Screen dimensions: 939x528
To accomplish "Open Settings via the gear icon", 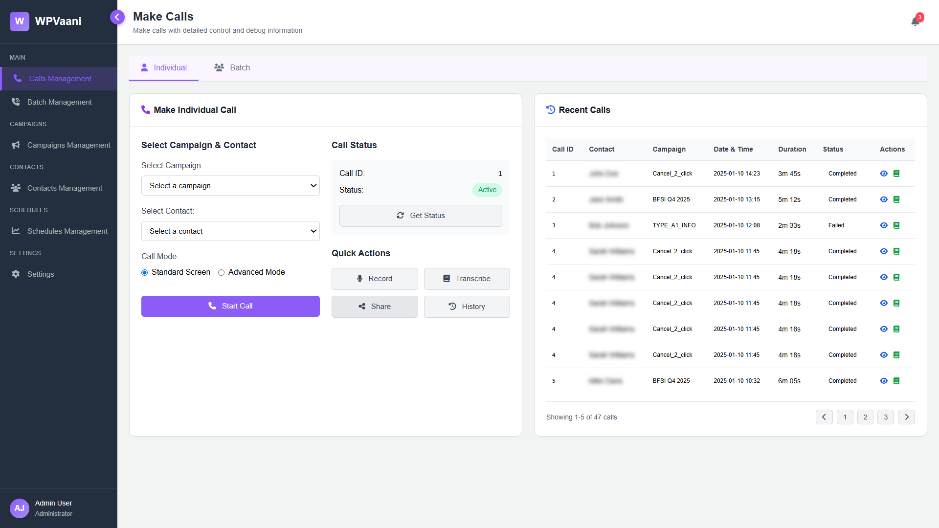I will [41, 274].
